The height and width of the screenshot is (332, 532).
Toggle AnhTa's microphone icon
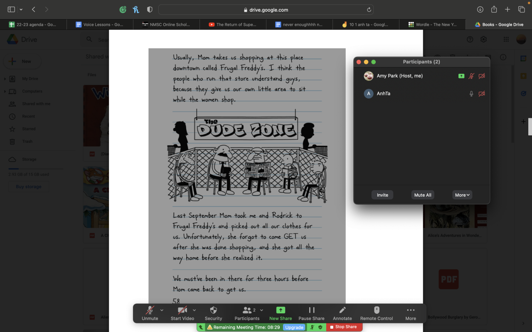tap(471, 94)
